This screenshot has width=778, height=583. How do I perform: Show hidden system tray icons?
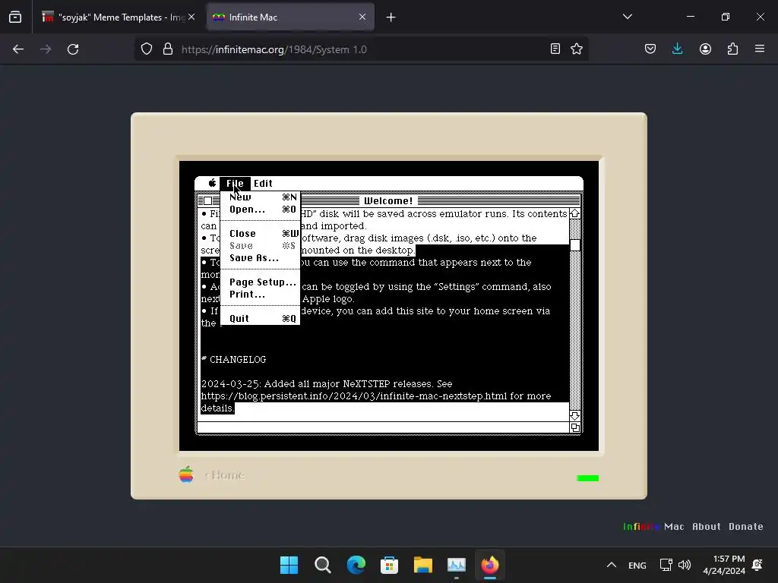click(x=612, y=565)
